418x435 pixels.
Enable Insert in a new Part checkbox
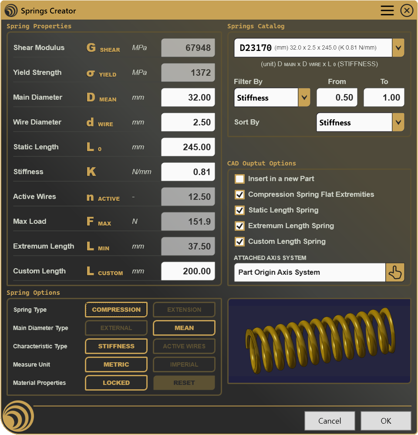point(239,179)
